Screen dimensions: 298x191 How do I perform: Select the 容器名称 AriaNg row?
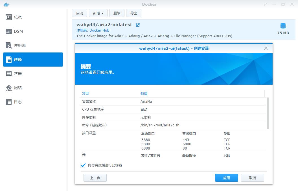click(173, 102)
